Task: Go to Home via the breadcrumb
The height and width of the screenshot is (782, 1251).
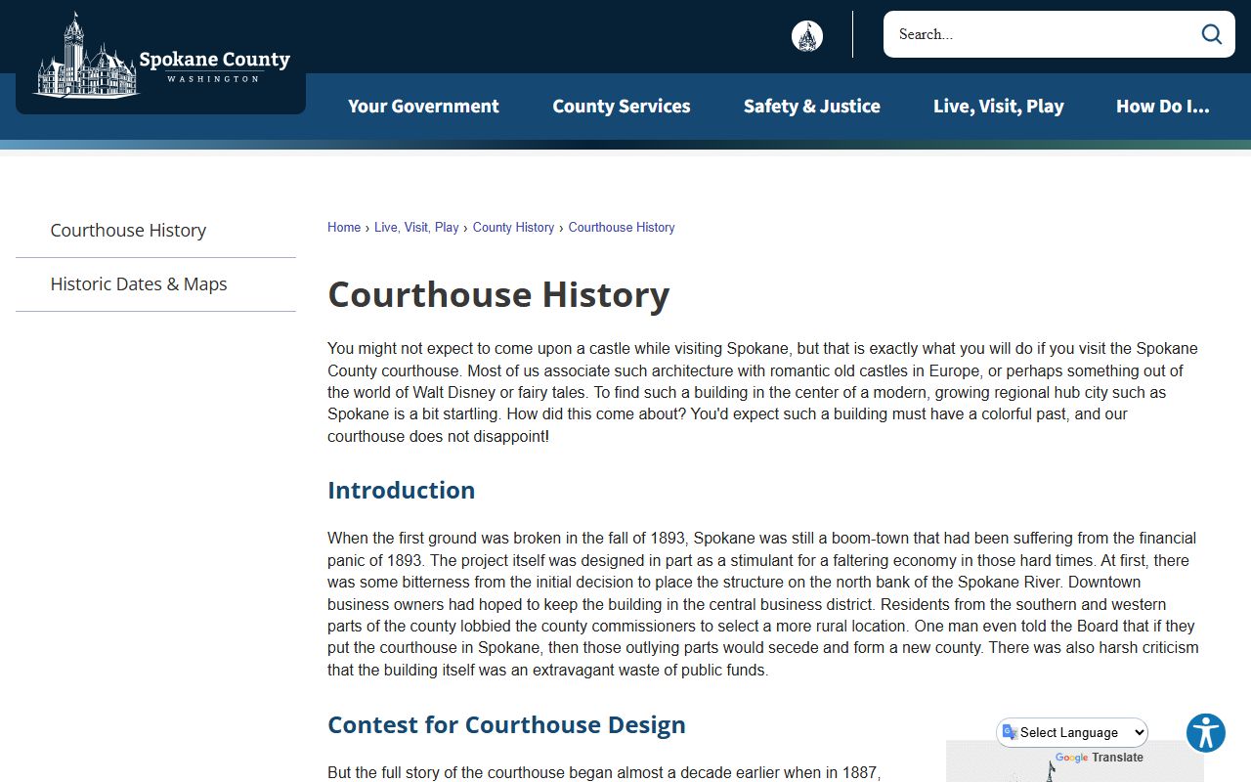Action: pos(344,227)
